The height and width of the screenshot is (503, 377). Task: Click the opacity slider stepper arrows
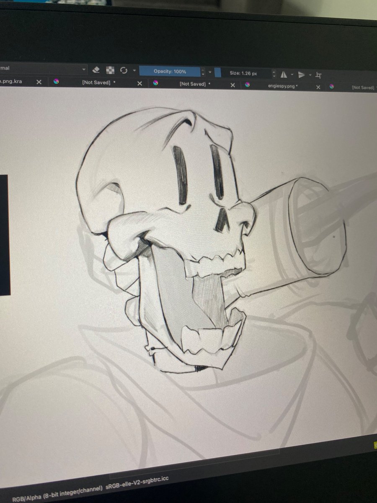pos(203,72)
